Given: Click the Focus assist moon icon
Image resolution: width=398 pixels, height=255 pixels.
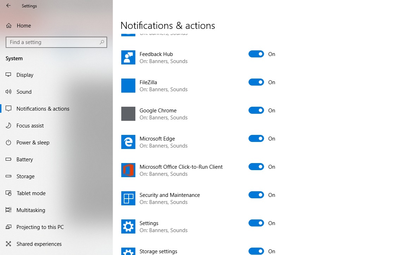Looking at the screenshot, I should tap(8, 125).
